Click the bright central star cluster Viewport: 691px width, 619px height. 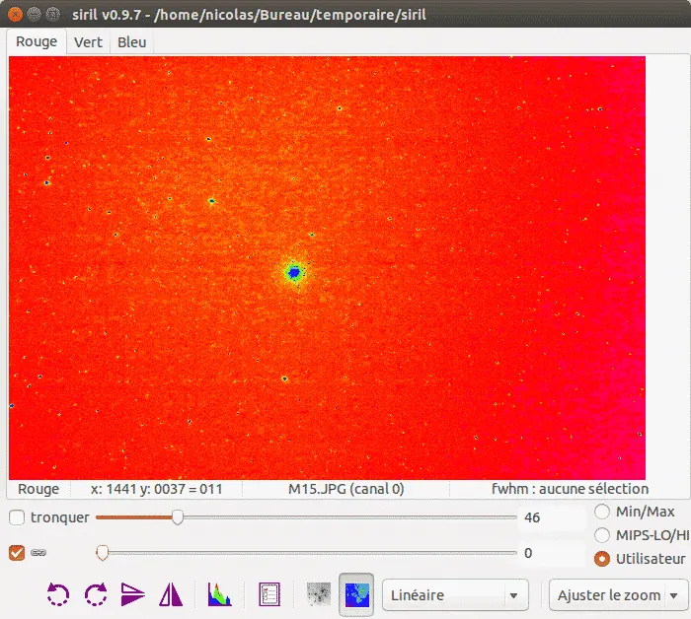pos(294,273)
